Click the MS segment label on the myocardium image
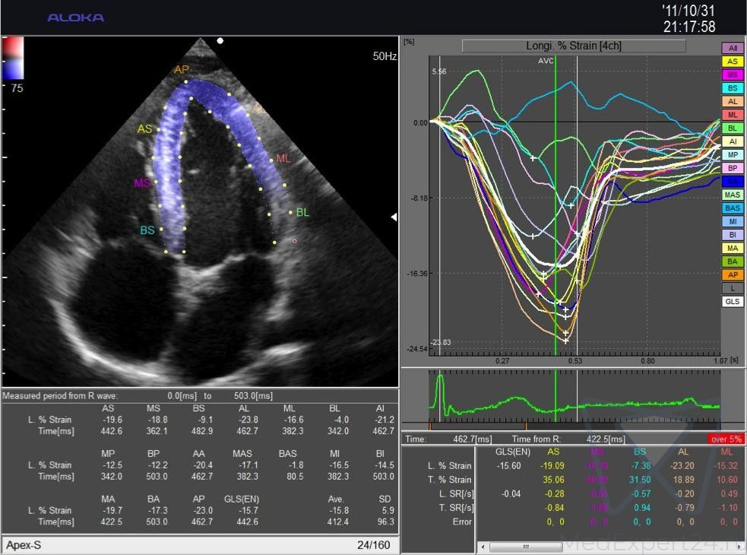 [x=142, y=183]
